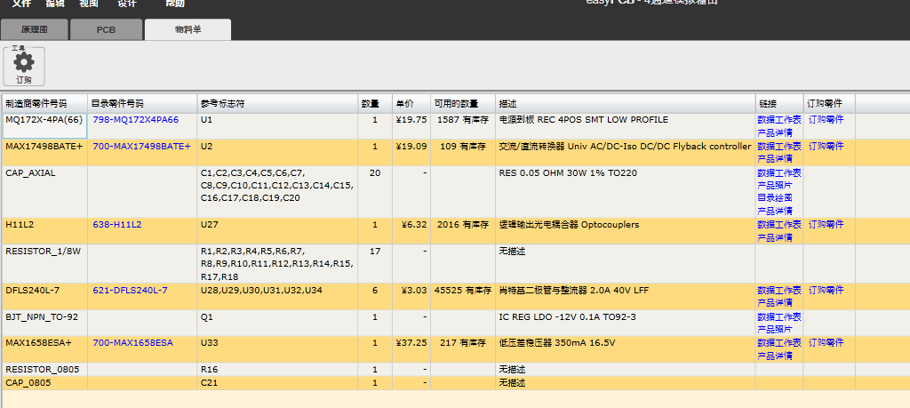Click the 制造商零件号码 column header
The height and width of the screenshot is (408, 910).
(x=45, y=104)
